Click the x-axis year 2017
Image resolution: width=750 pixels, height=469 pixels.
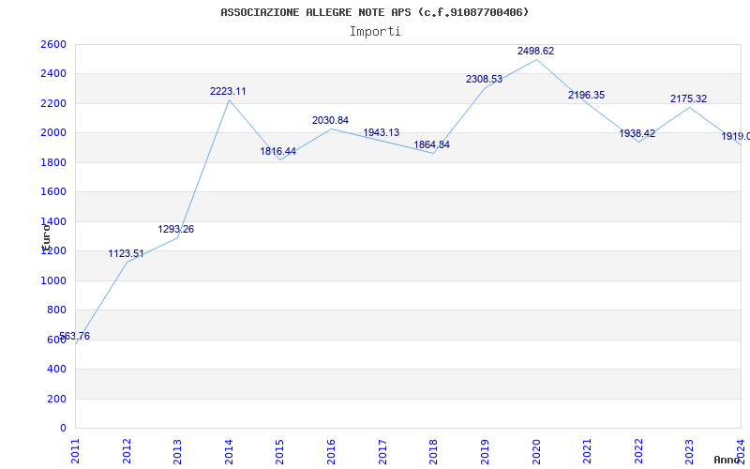coord(382,451)
